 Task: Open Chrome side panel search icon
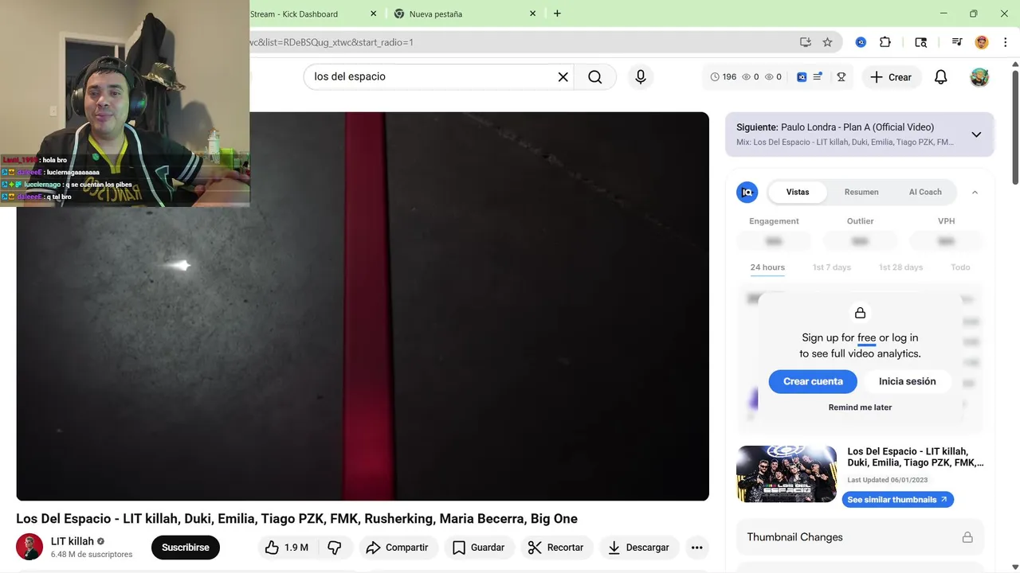point(920,42)
